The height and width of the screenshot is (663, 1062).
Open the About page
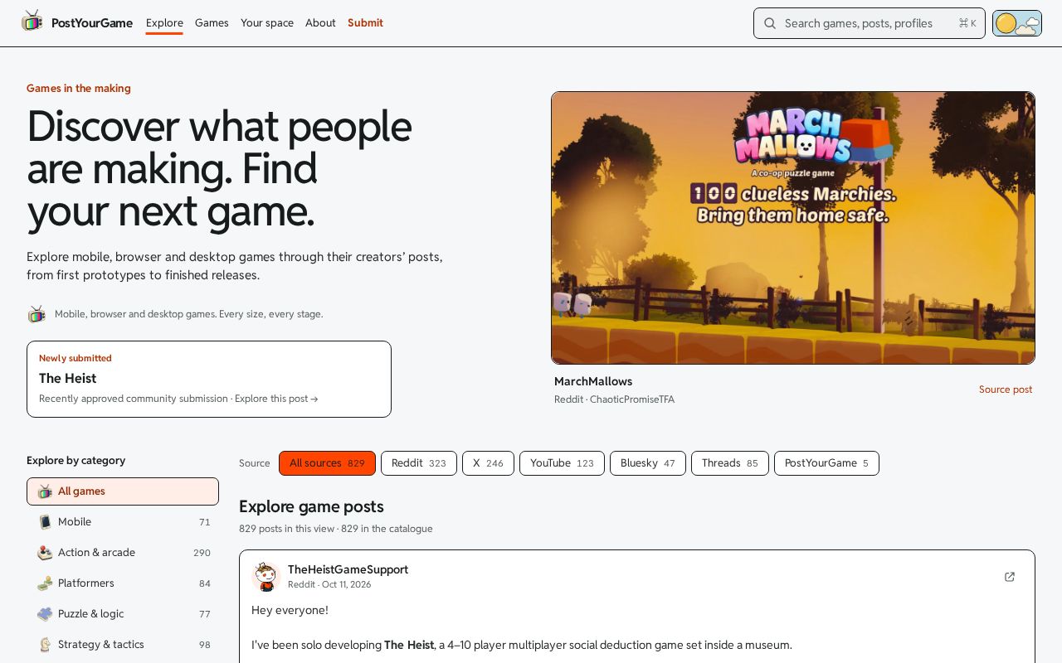pos(320,23)
